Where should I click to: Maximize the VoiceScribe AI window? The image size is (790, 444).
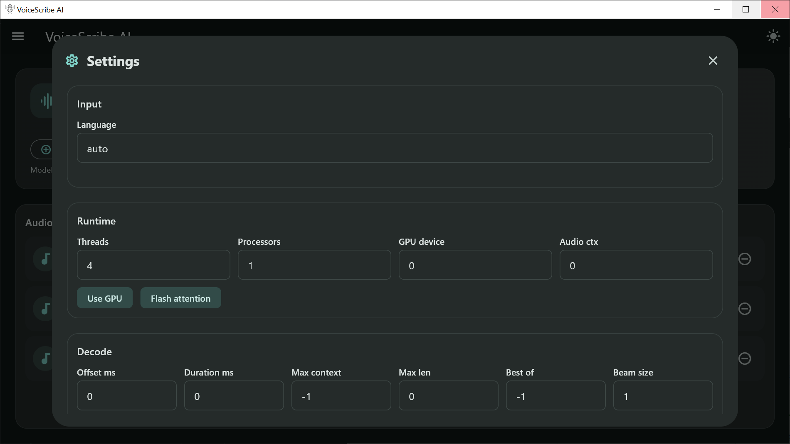[746, 9]
